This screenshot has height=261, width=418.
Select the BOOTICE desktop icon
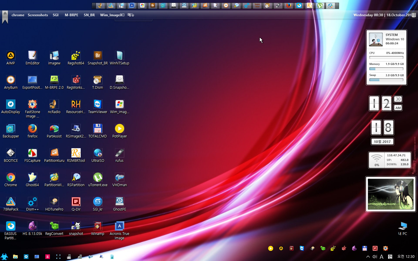pyautogui.click(x=11, y=155)
